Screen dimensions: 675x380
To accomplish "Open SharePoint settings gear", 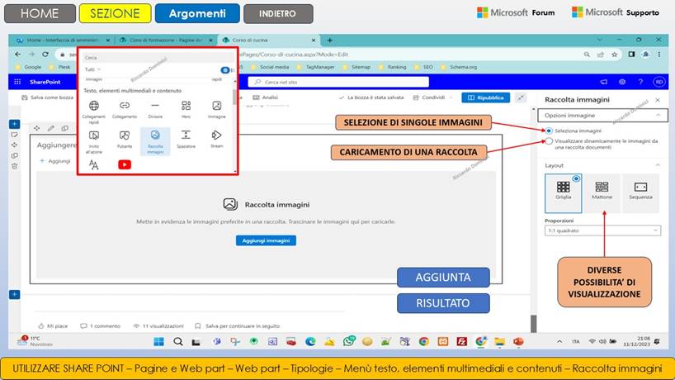I will tap(622, 82).
